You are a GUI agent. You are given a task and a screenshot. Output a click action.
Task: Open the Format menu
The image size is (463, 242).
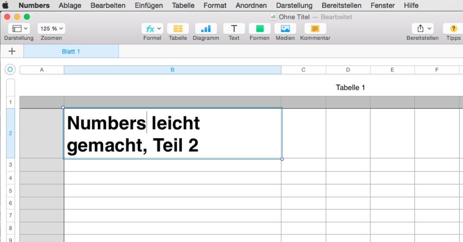215,5
